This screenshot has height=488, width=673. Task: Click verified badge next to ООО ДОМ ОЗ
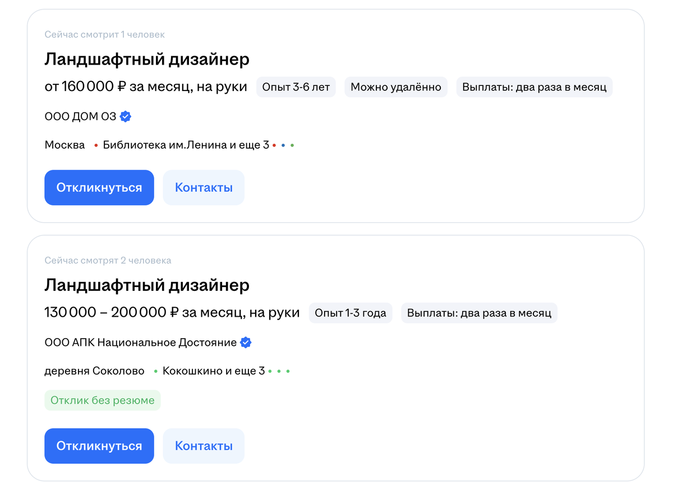pyautogui.click(x=126, y=117)
